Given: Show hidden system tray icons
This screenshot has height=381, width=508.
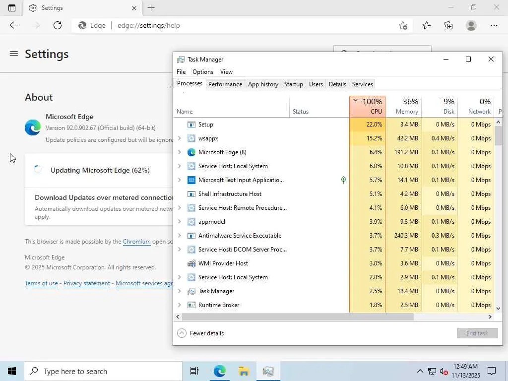Looking at the screenshot, I should tap(420, 371).
